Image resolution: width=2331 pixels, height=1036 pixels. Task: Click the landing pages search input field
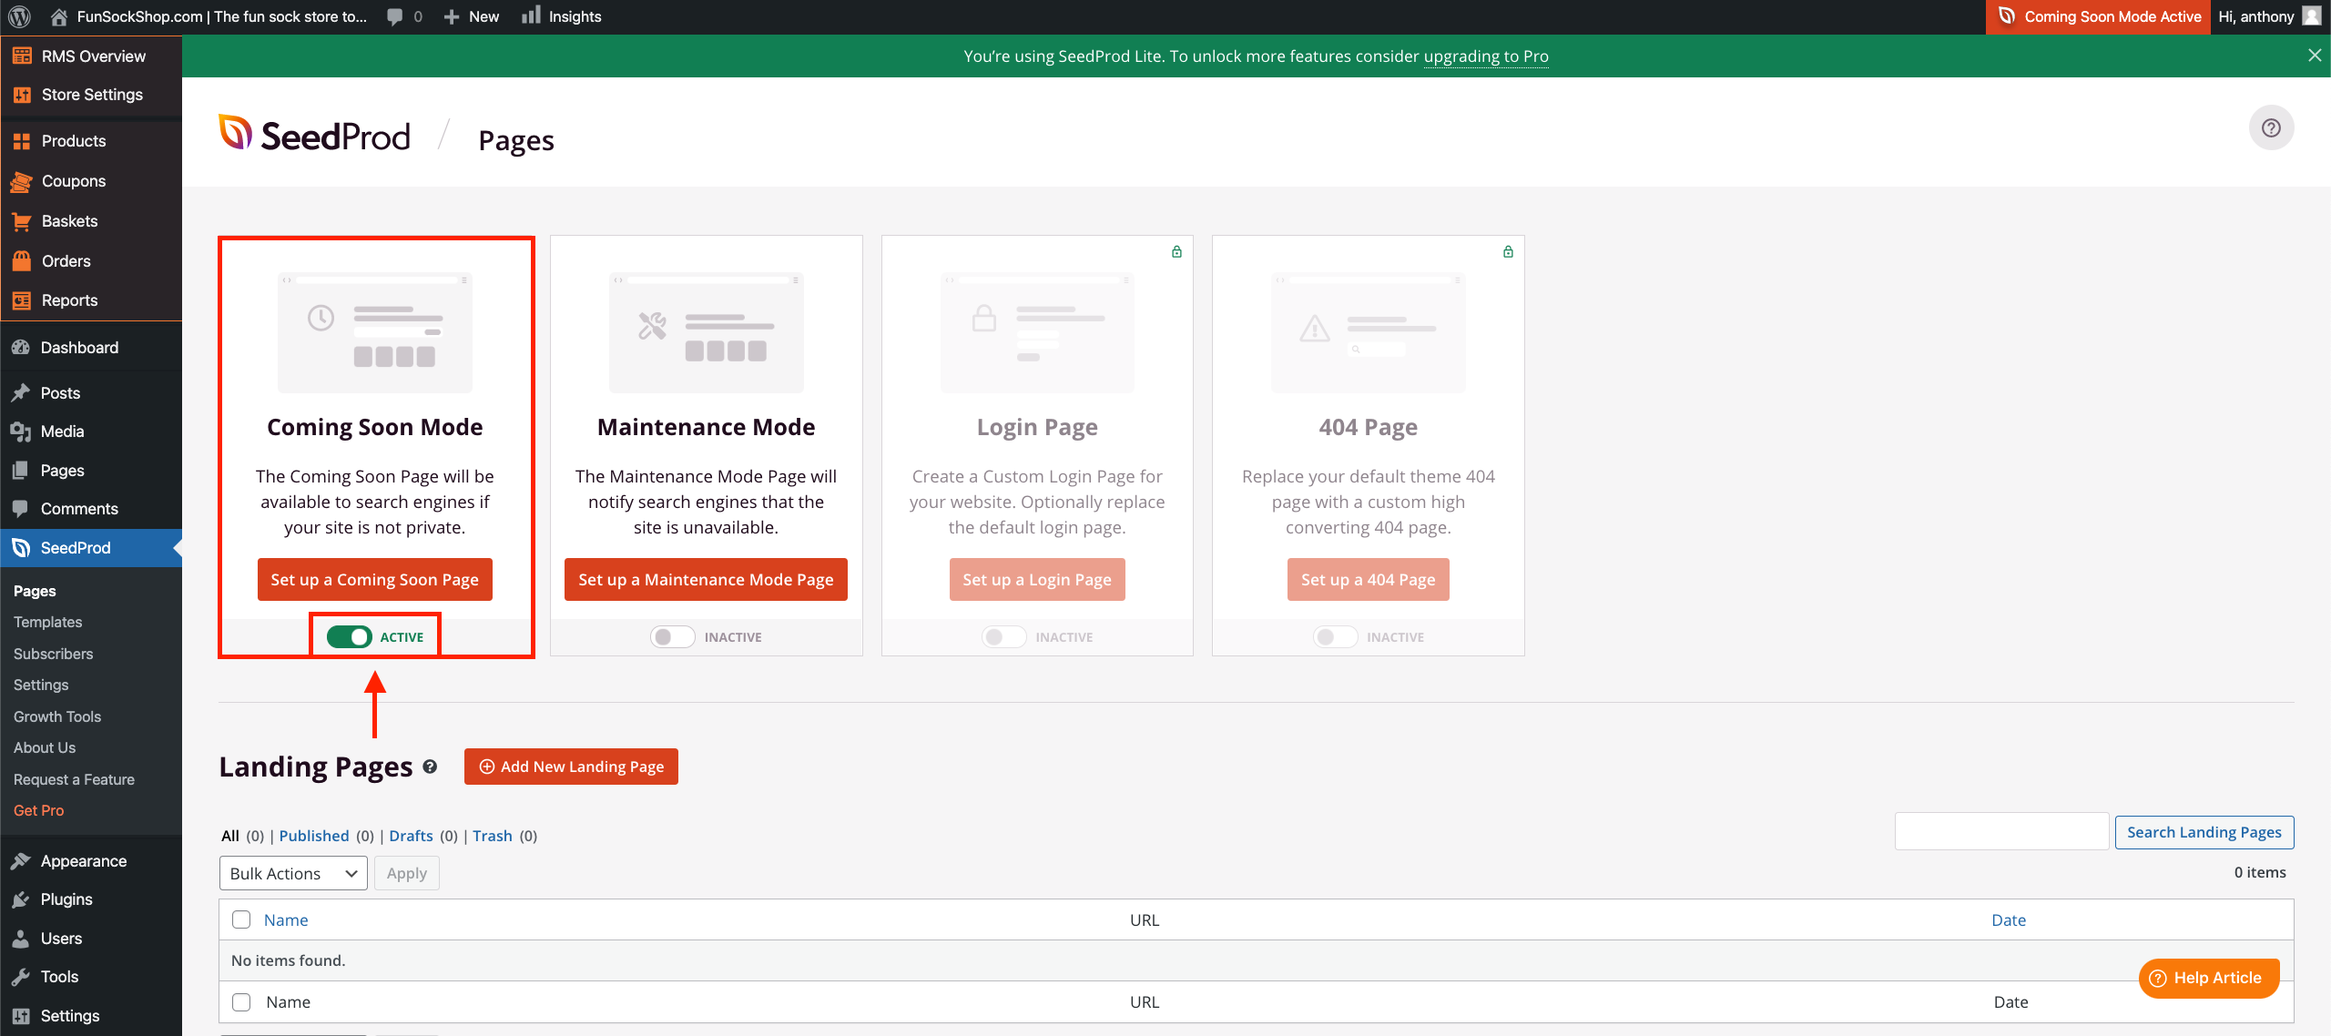pos(2001,831)
